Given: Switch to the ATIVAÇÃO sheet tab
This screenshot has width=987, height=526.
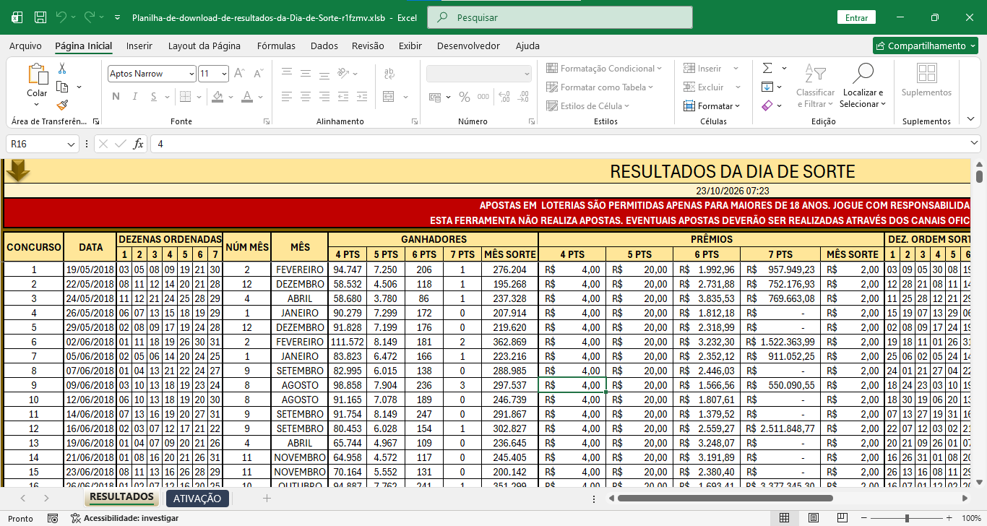Looking at the screenshot, I should [197, 499].
